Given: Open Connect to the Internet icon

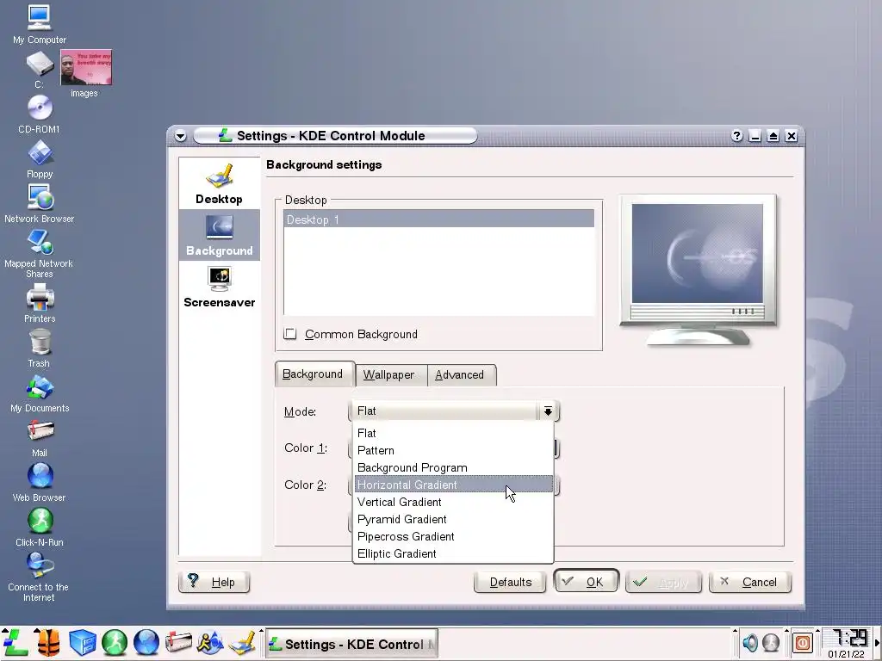Looking at the screenshot, I should tap(40, 577).
